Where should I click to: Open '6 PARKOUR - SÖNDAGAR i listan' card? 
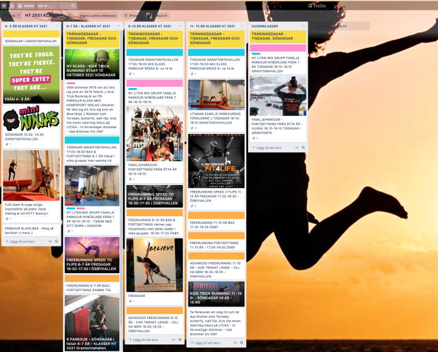pos(92,323)
